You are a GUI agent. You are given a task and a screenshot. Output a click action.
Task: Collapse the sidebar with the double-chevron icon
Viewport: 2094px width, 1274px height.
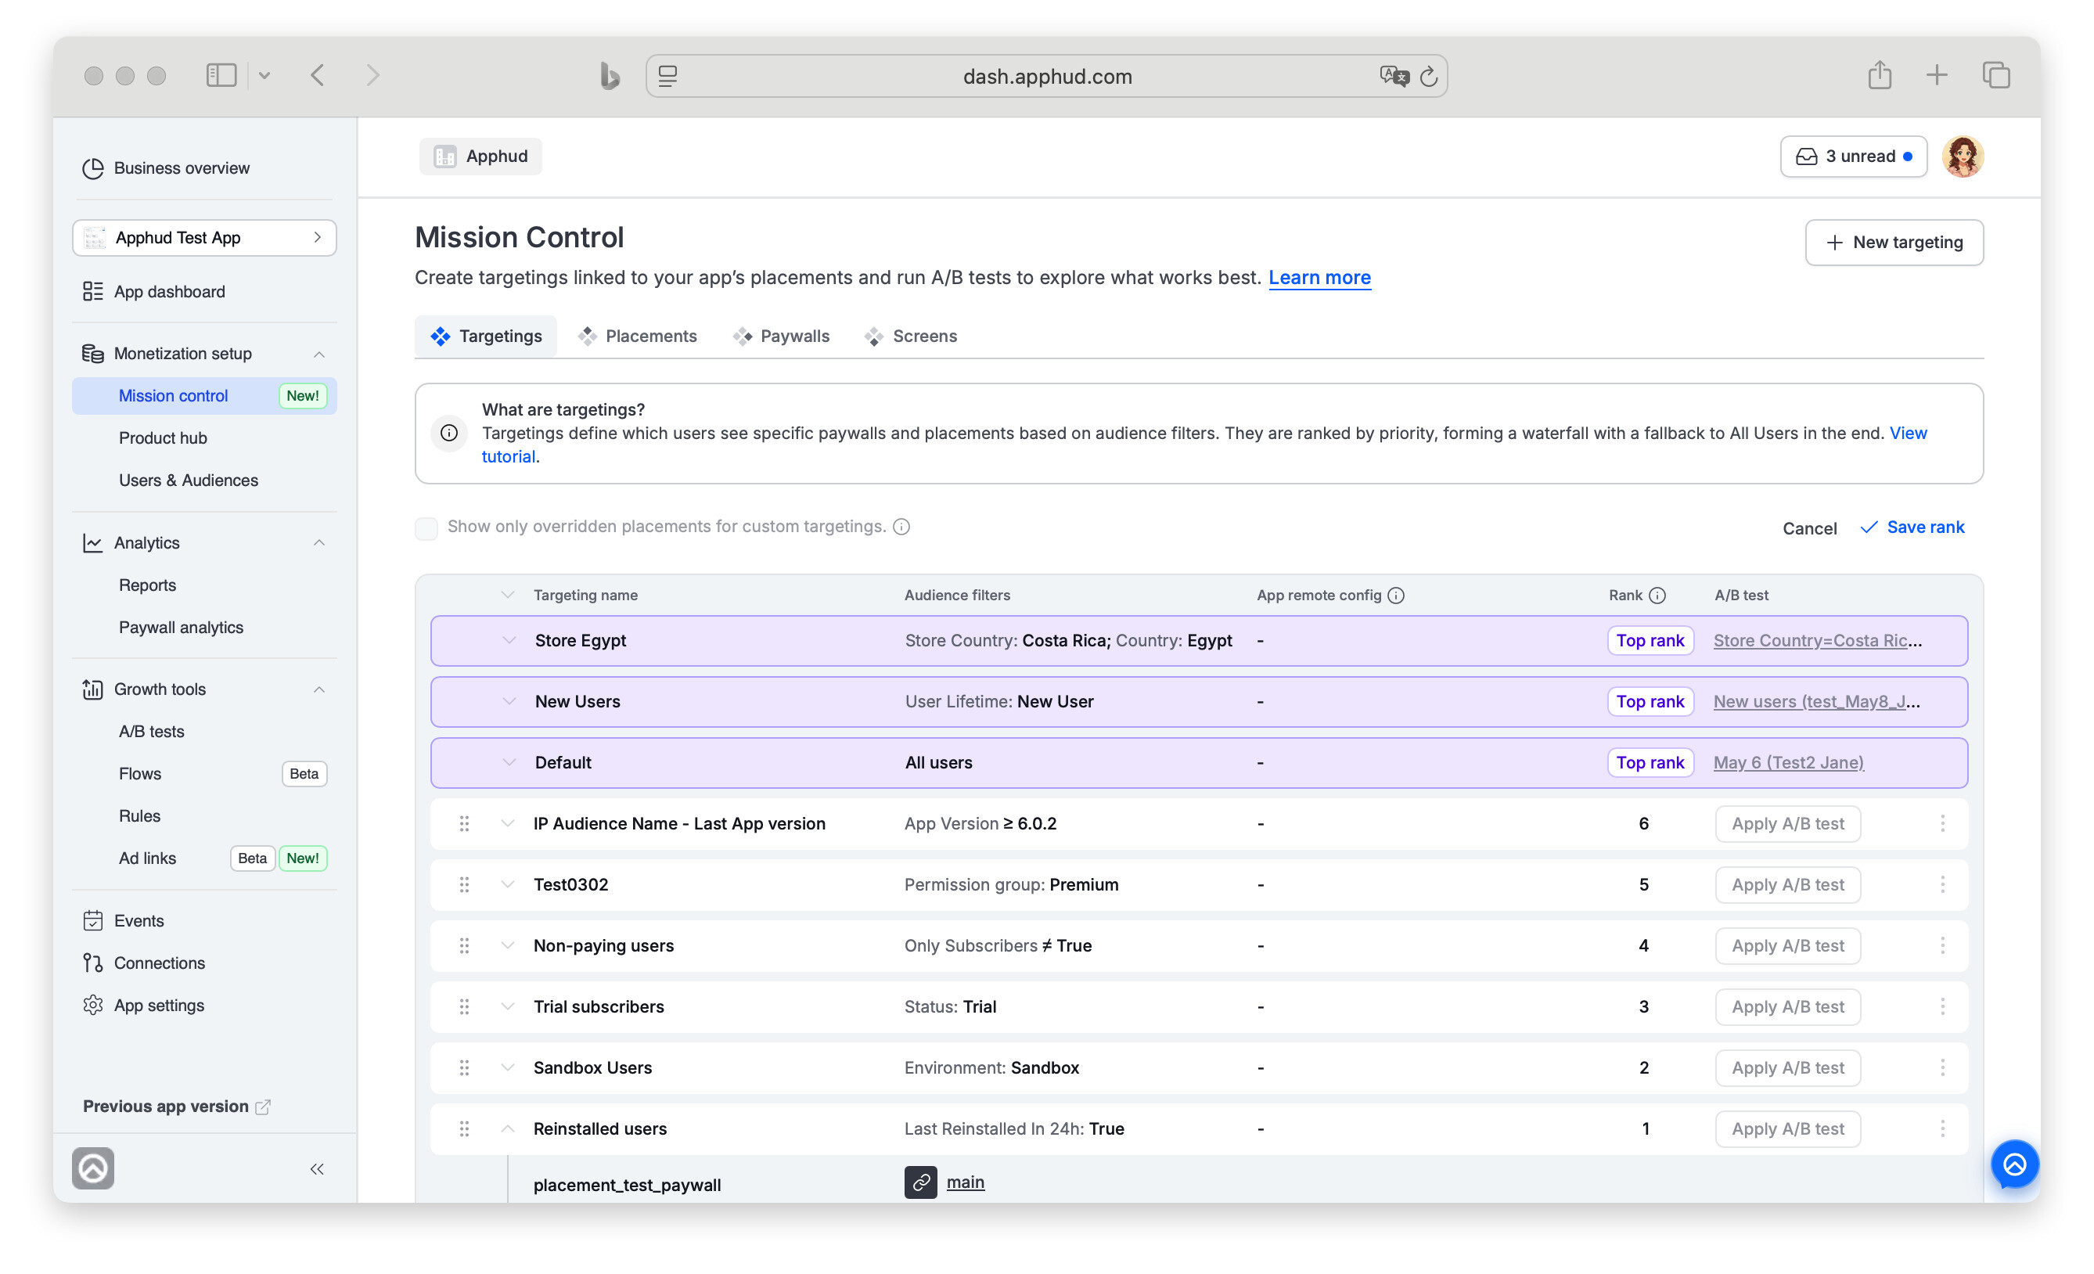(317, 1168)
